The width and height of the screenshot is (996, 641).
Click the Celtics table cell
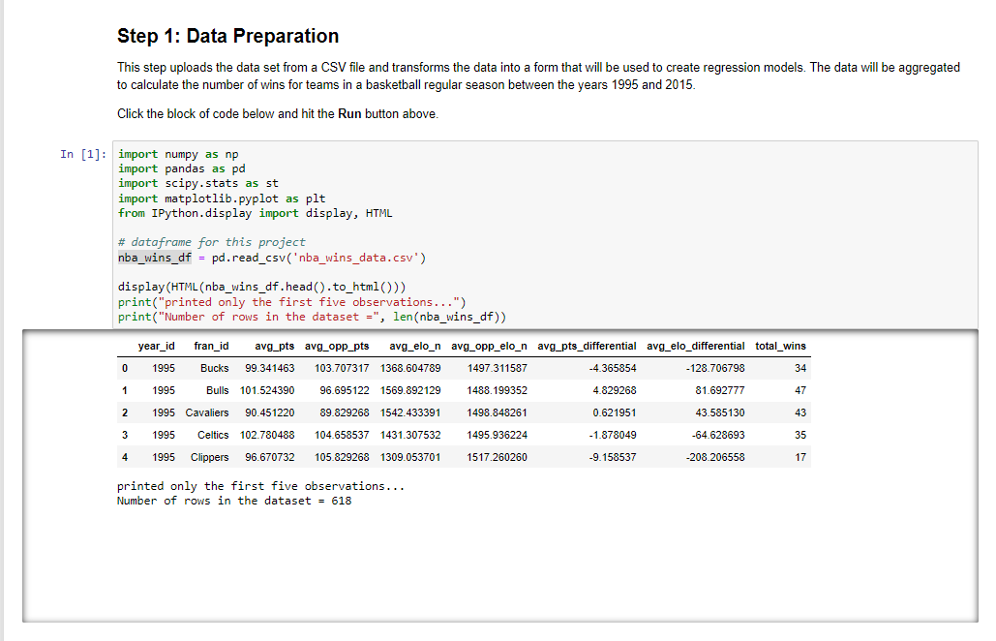pos(213,435)
